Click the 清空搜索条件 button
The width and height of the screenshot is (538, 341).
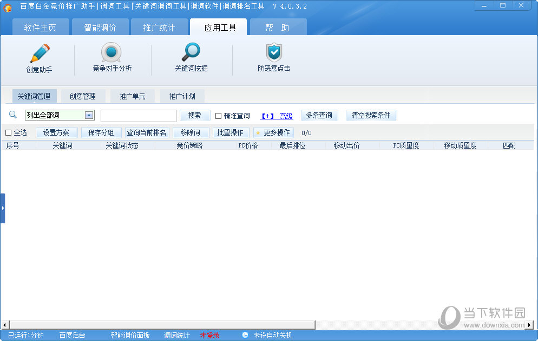point(371,116)
